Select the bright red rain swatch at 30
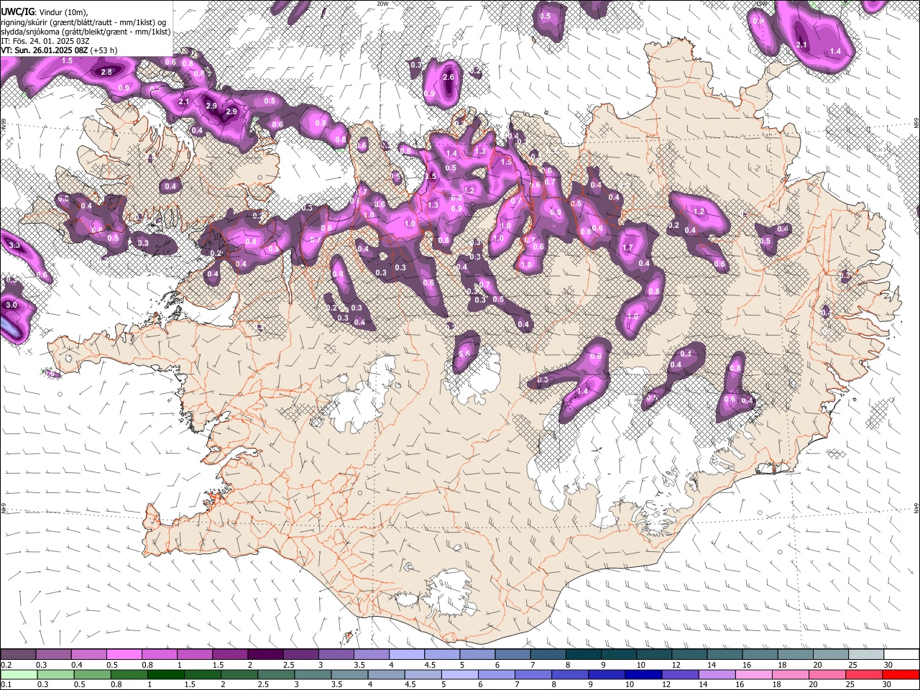This screenshot has width=920, height=690. tap(900, 674)
